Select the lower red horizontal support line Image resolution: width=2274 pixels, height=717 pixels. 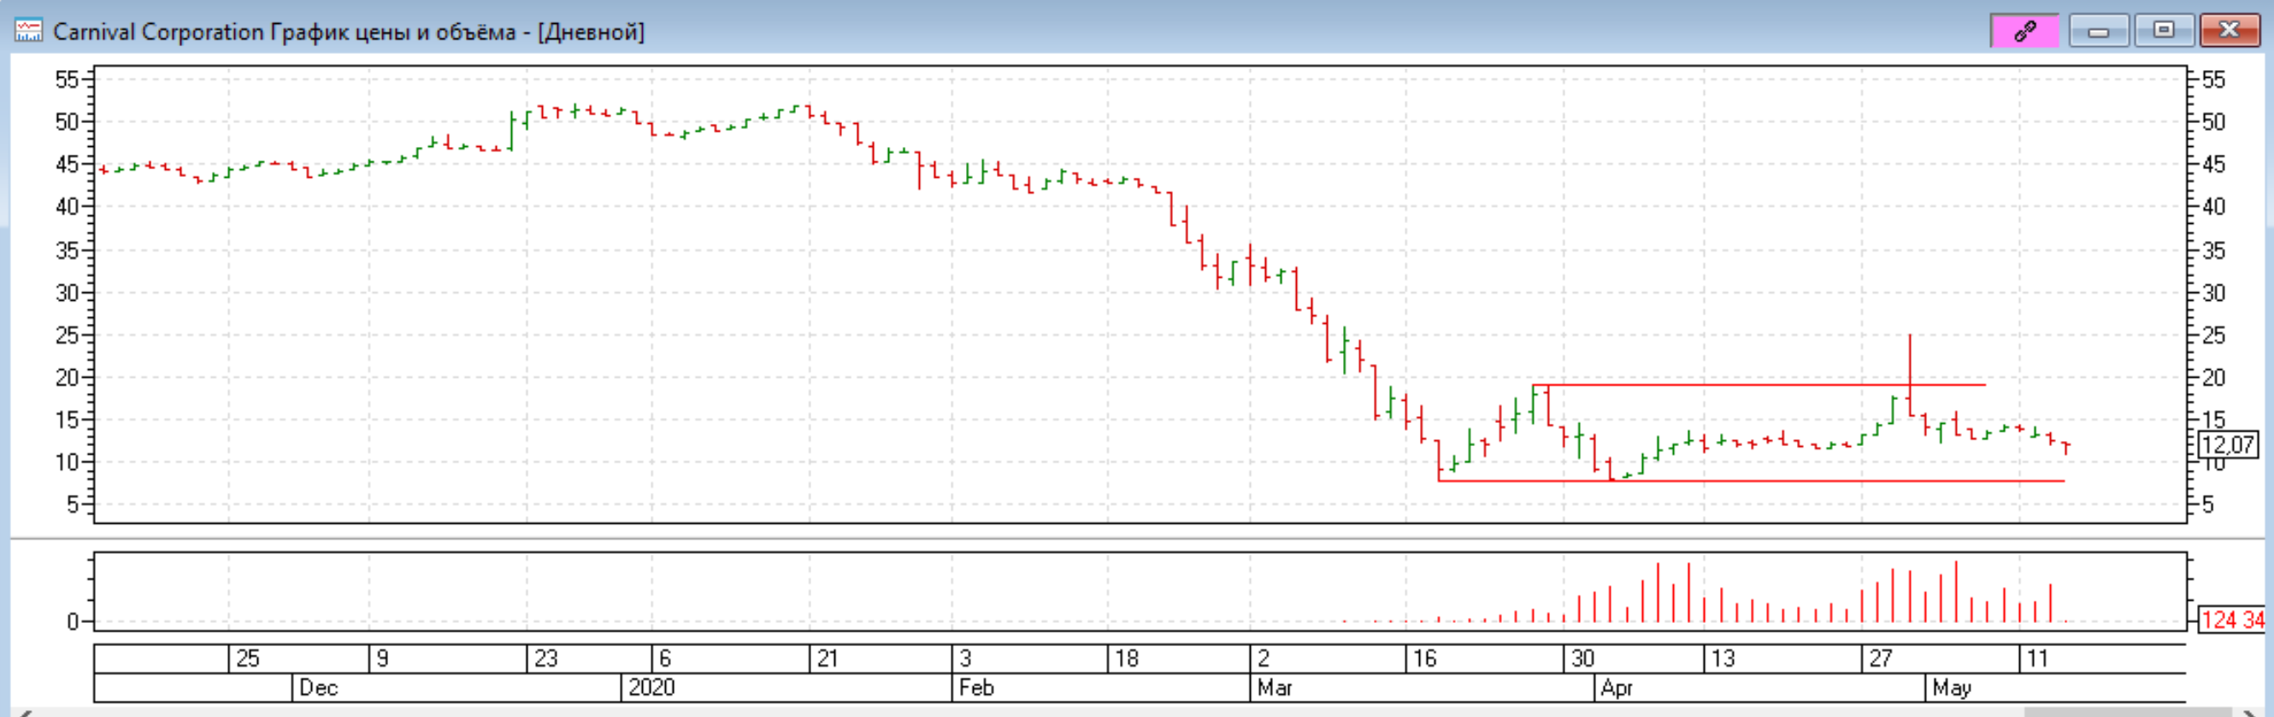tap(1751, 480)
